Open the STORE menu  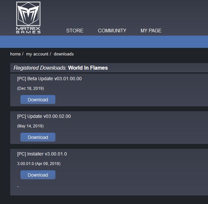pos(75,31)
